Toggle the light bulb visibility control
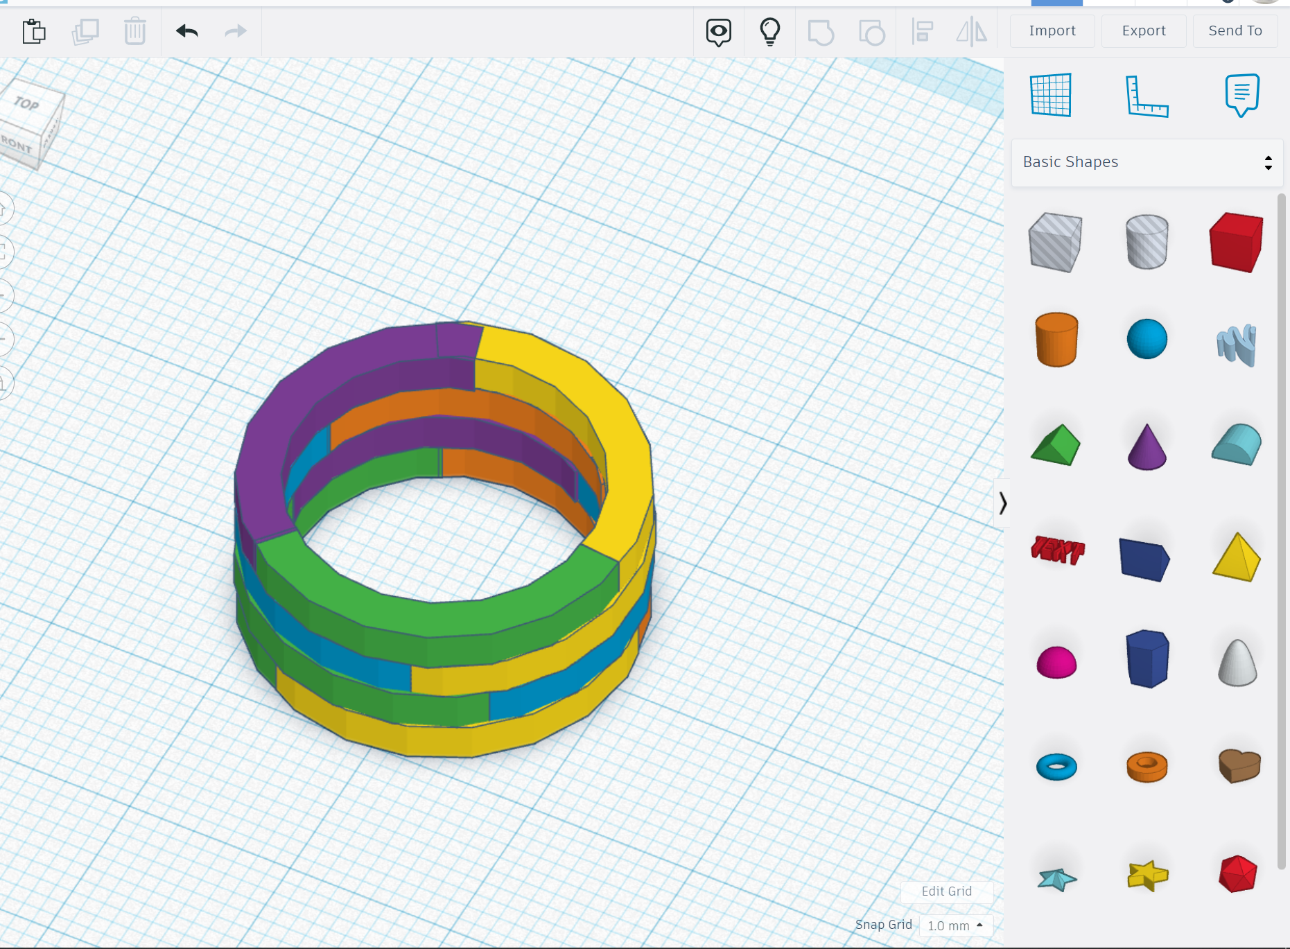 pyautogui.click(x=770, y=31)
